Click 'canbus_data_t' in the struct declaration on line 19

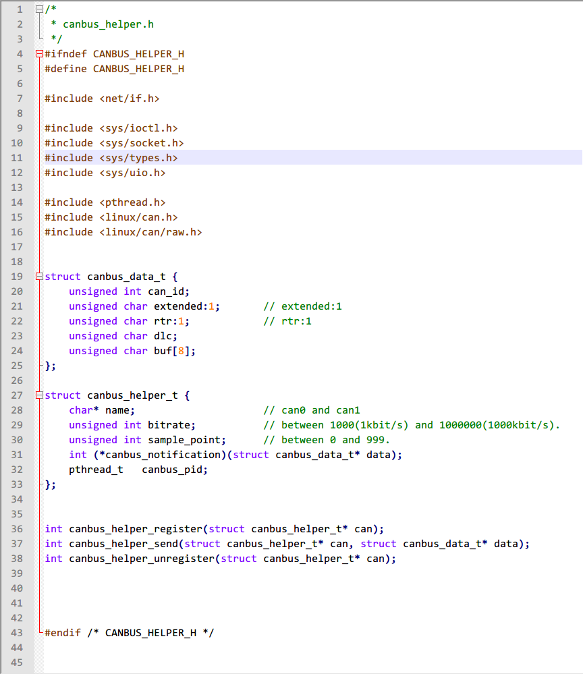pos(126,277)
